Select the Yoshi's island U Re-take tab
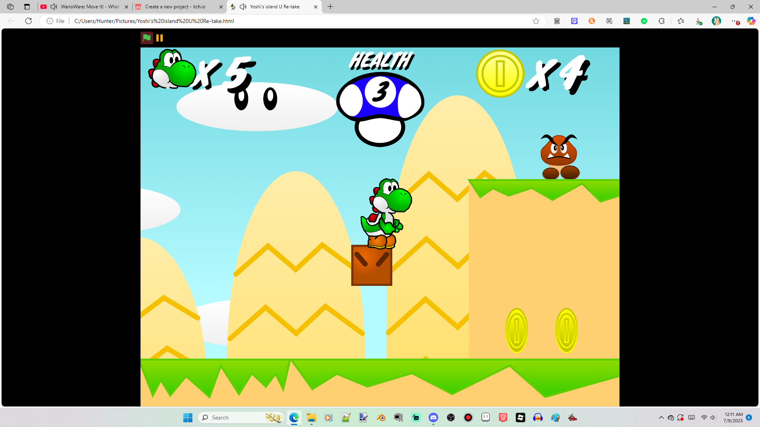 click(x=275, y=7)
